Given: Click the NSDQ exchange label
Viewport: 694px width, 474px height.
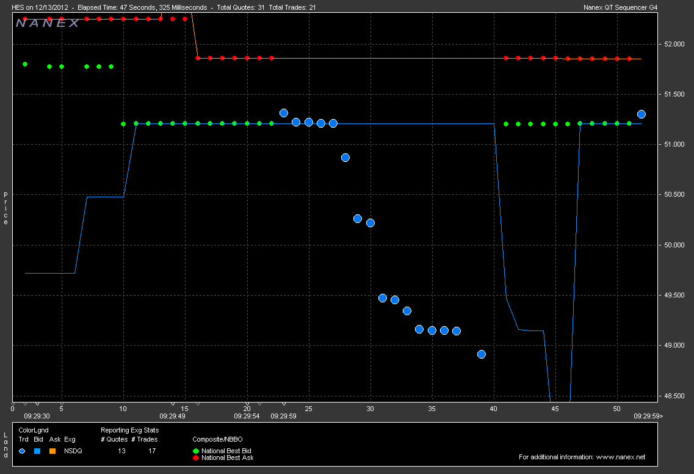Looking at the screenshot, I should coord(73,451).
